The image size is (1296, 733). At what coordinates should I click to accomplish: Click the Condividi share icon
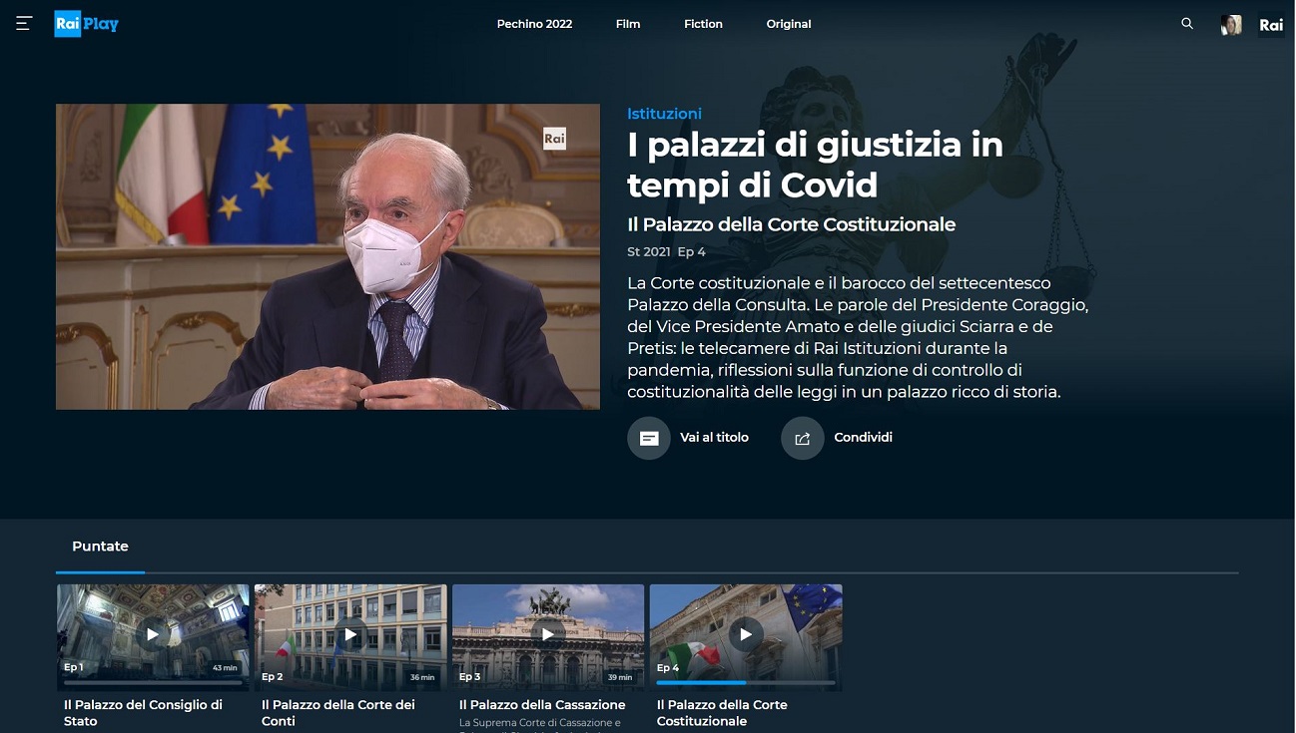802,438
